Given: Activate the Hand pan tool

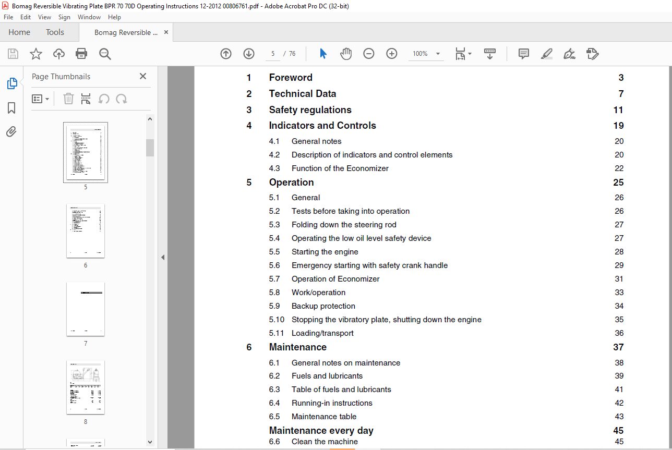Looking at the screenshot, I should coord(346,54).
